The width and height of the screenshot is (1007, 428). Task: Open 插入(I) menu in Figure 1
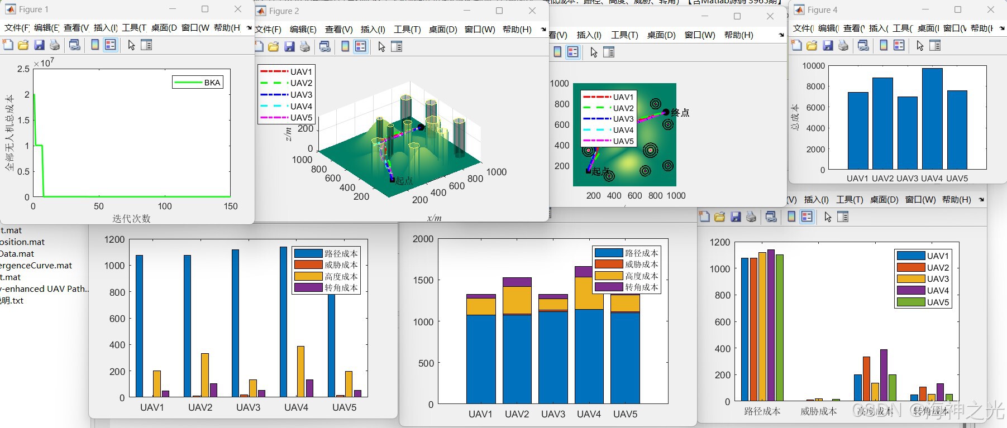pyautogui.click(x=106, y=27)
